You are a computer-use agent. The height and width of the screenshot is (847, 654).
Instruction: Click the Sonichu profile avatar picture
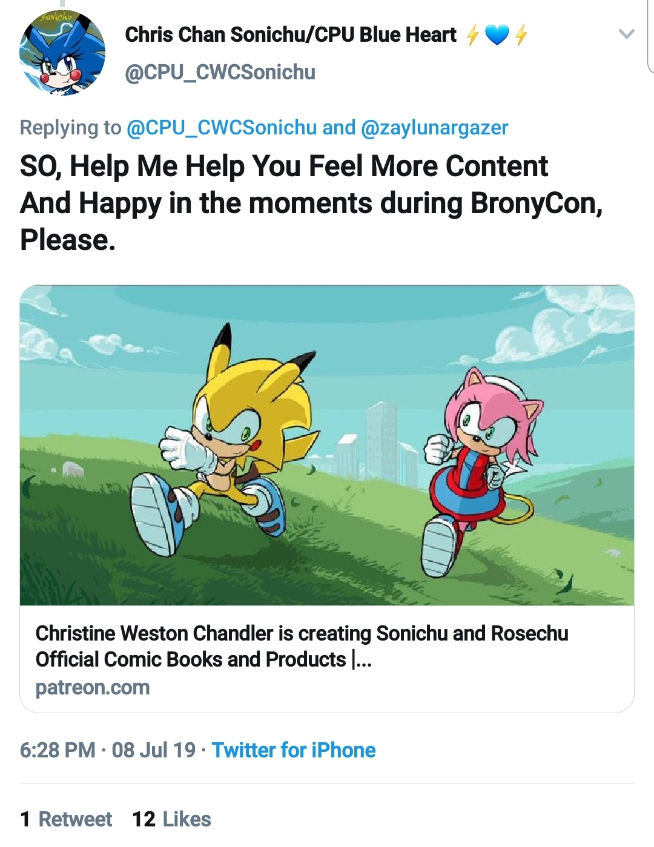(62, 53)
